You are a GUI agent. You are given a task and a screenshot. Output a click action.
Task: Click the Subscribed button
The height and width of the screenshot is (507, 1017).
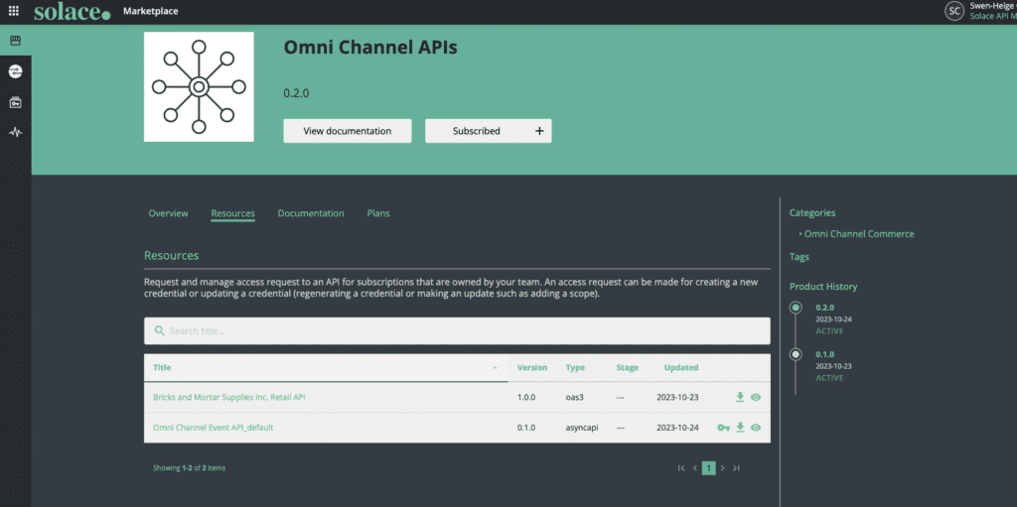tap(489, 131)
